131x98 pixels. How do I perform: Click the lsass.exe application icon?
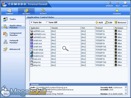(31, 59)
